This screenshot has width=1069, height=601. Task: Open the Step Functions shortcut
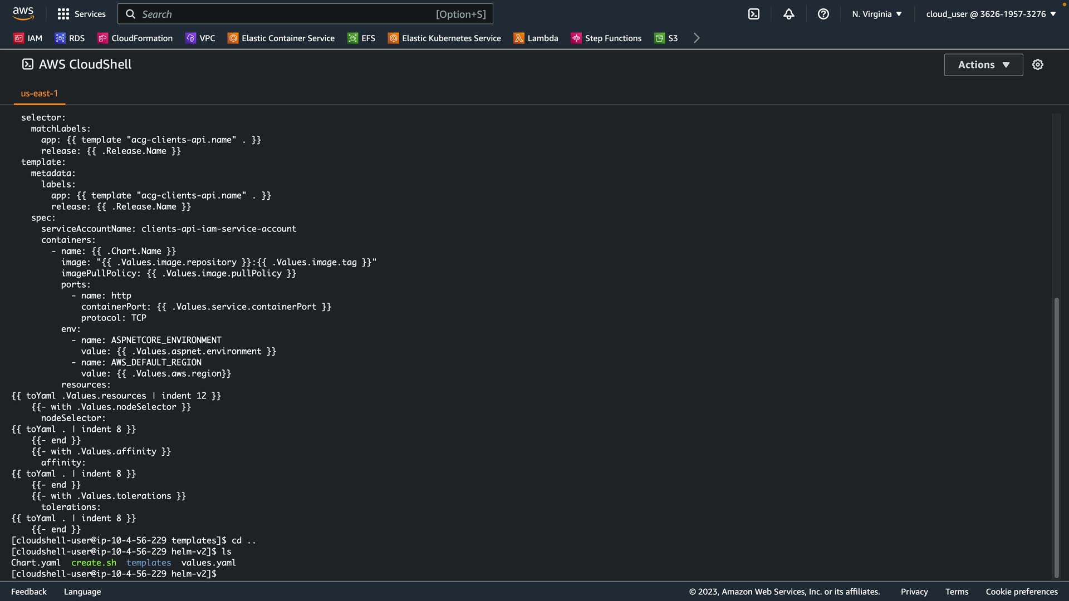pyautogui.click(x=606, y=38)
